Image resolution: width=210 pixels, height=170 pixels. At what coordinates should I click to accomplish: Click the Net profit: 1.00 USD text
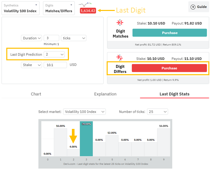(149, 80)
